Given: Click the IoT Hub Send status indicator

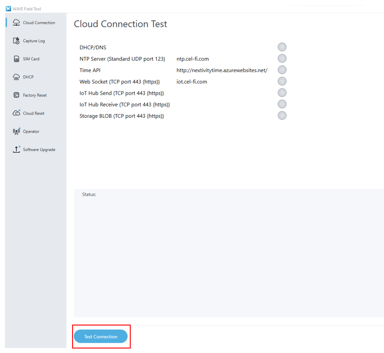Looking at the screenshot, I should (282, 92).
